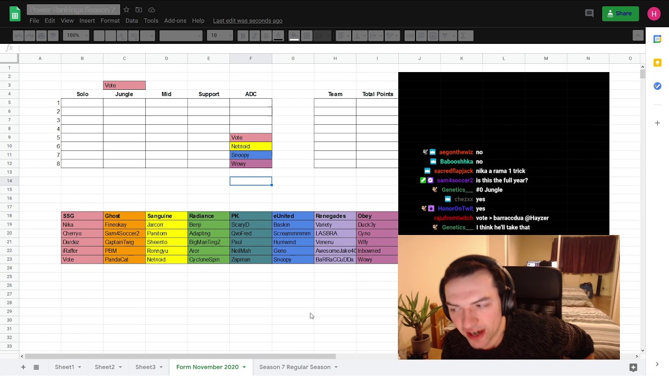Click the Insert chart icon
The width and height of the screenshot is (669, 376).
click(433, 36)
